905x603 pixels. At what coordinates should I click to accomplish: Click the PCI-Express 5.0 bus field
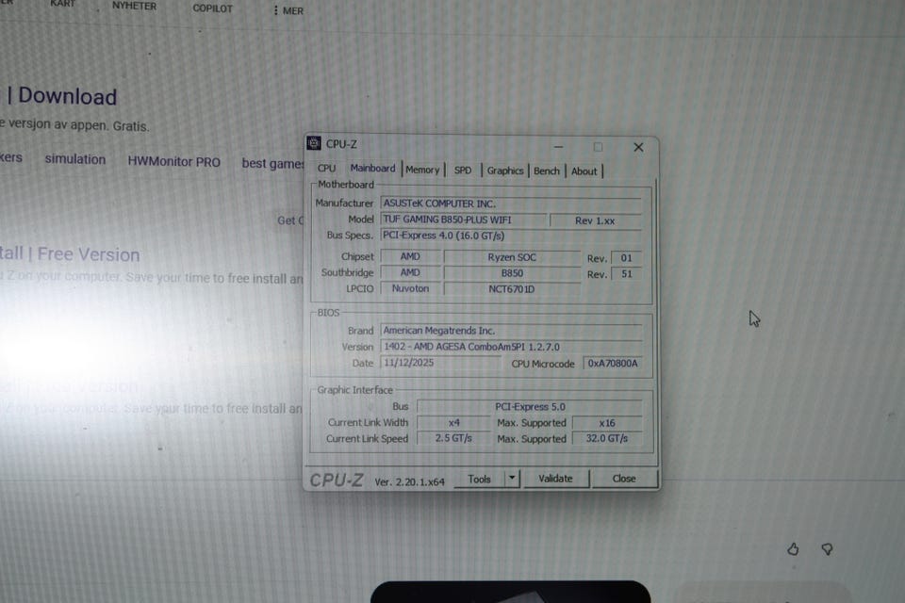tap(530, 407)
